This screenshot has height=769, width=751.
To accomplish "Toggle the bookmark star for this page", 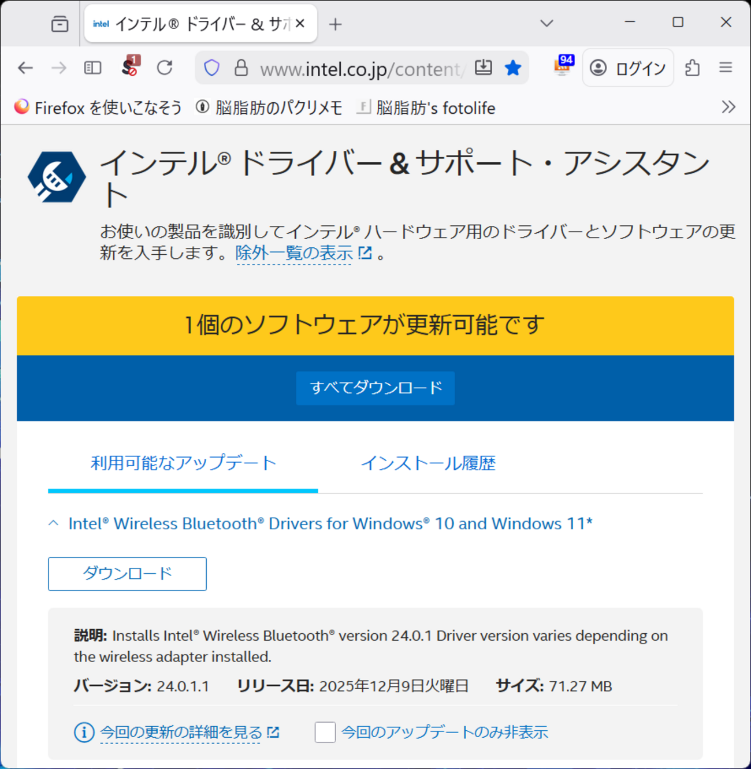I will [x=513, y=68].
